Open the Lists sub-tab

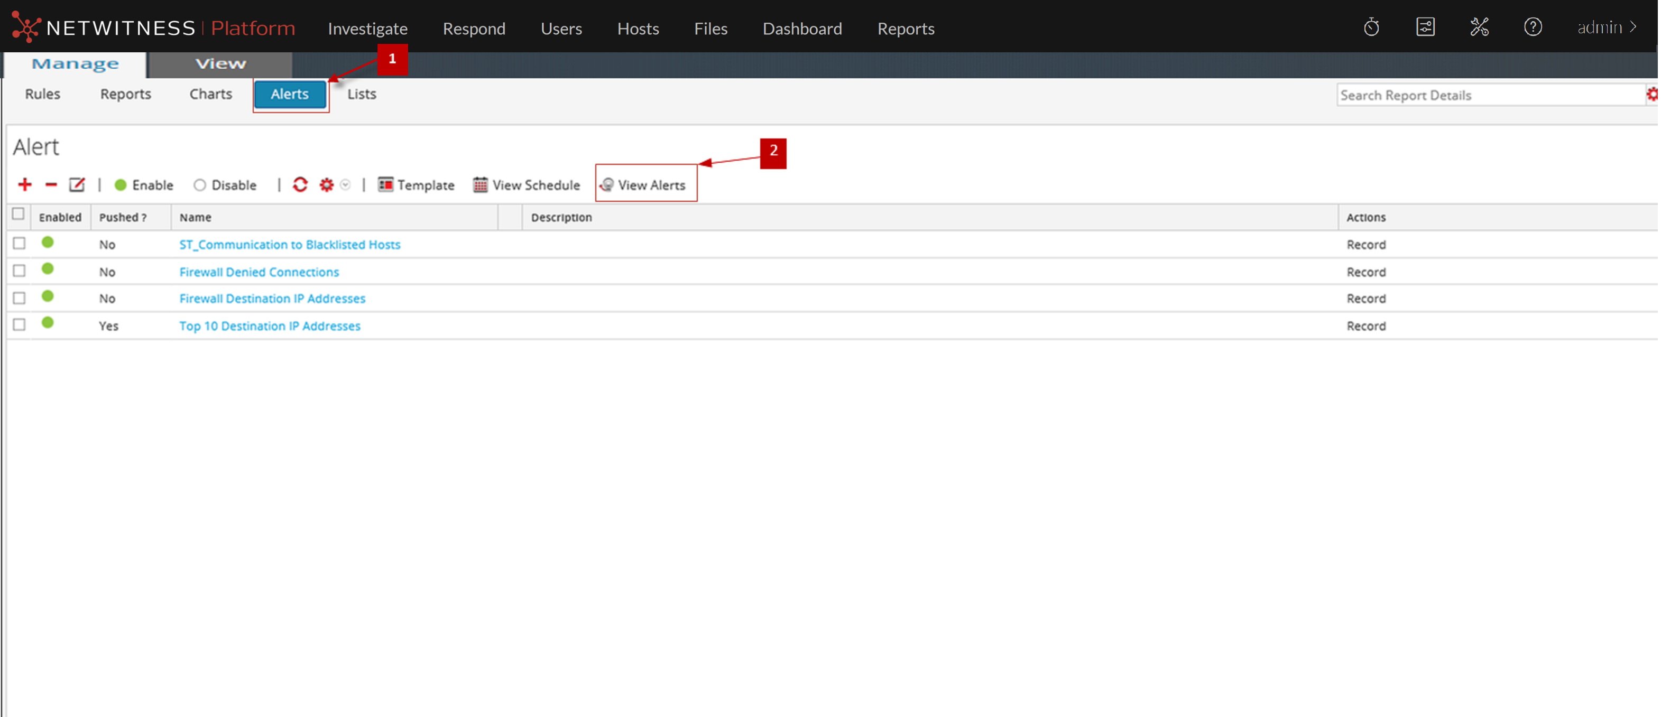pos(361,94)
